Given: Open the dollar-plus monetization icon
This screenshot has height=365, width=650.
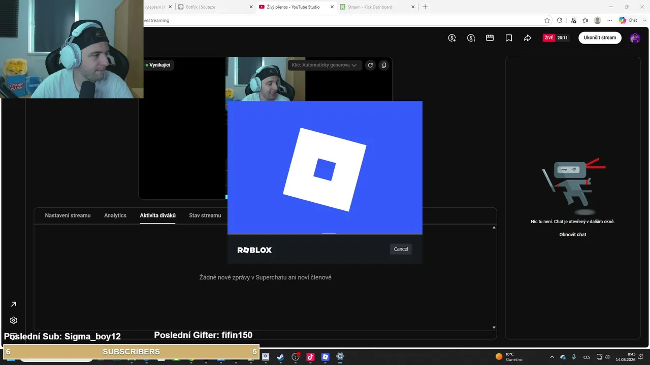Looking at the screenshot, I should click(x=452, y=38).
